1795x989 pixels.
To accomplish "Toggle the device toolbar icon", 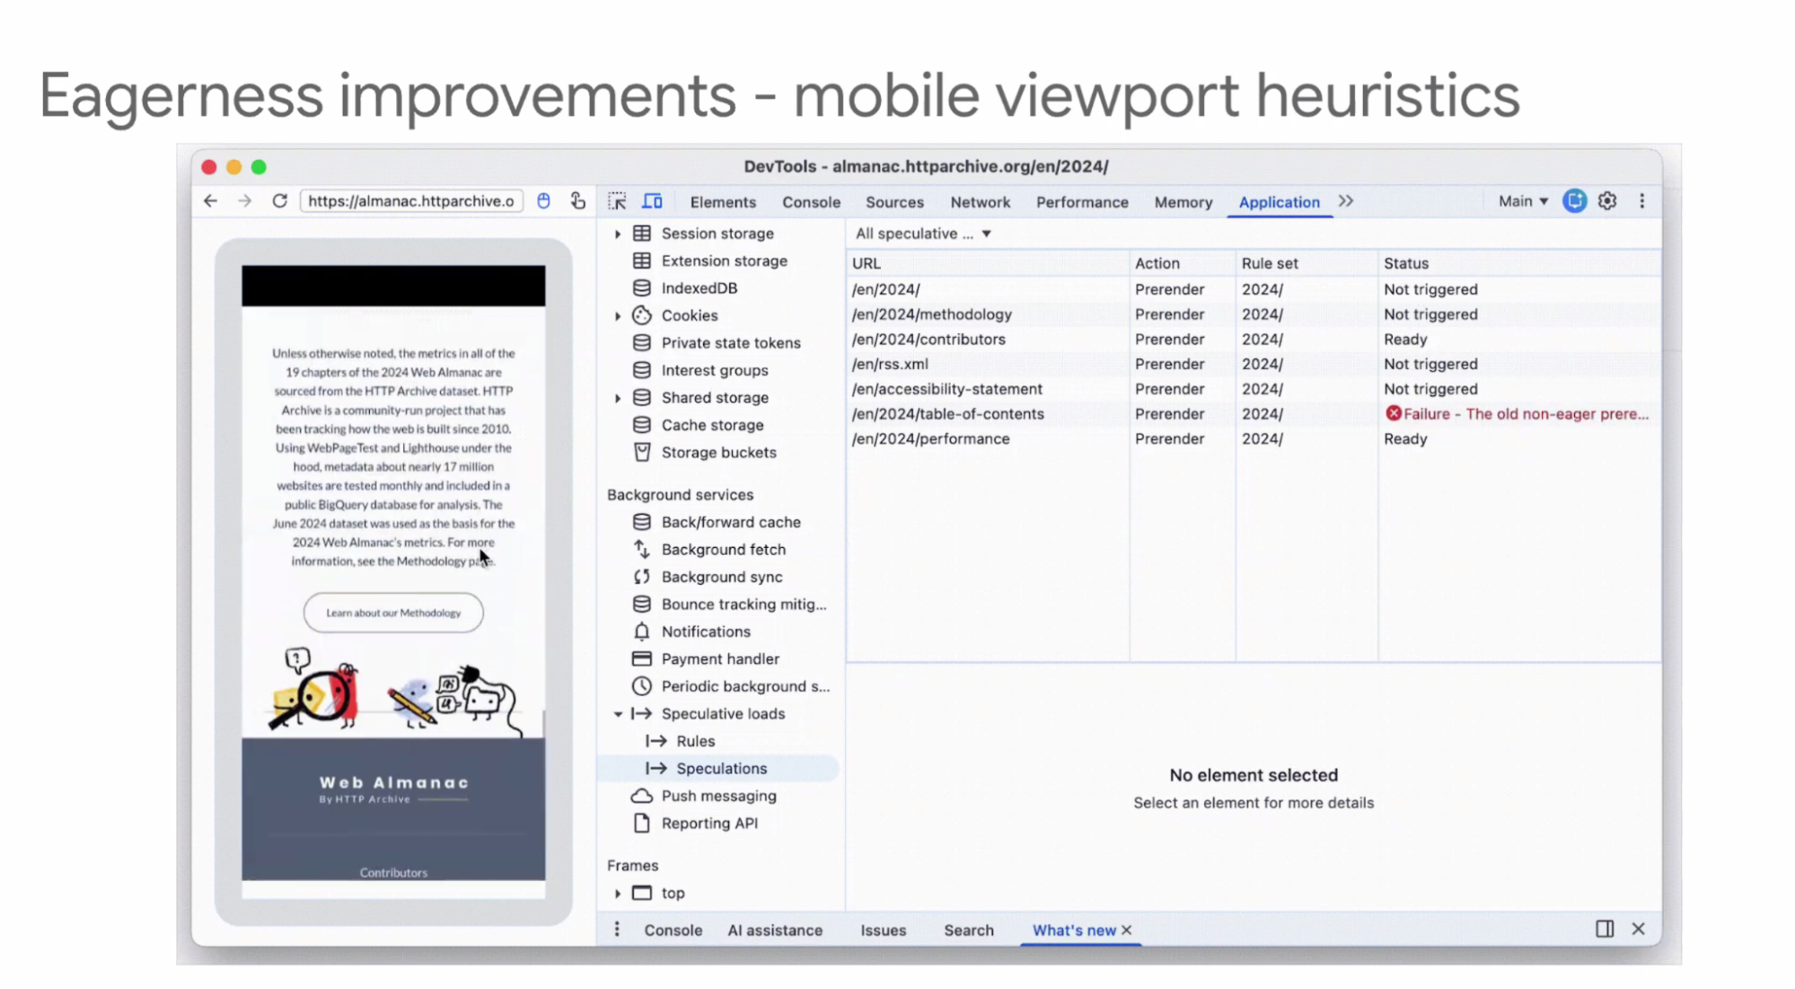I will 653,201.
